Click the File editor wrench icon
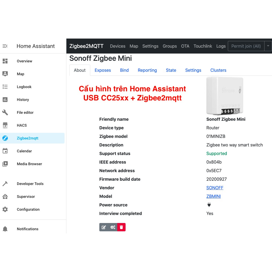 tap(5, 112)
